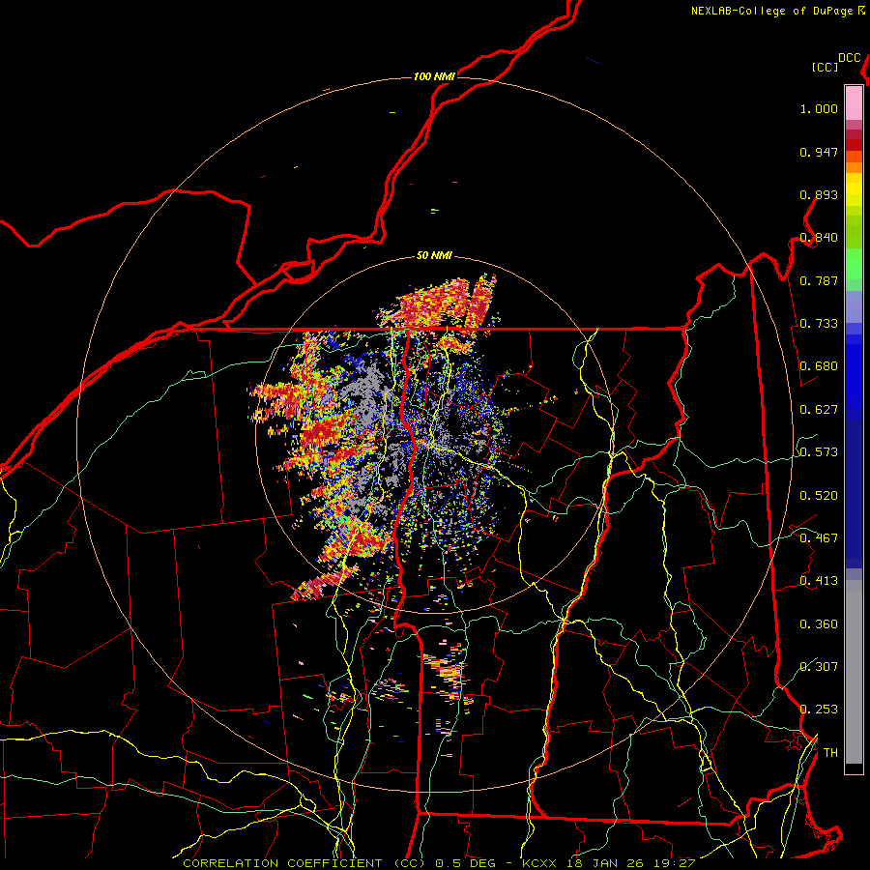Click the 100 NMI range ring label

(x=434, y=76)
